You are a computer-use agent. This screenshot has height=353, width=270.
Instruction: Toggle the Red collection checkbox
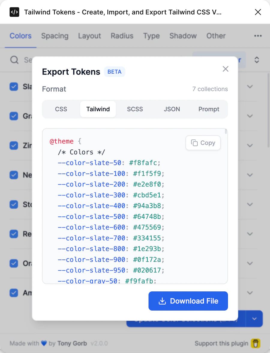click(x=14, y=234)
